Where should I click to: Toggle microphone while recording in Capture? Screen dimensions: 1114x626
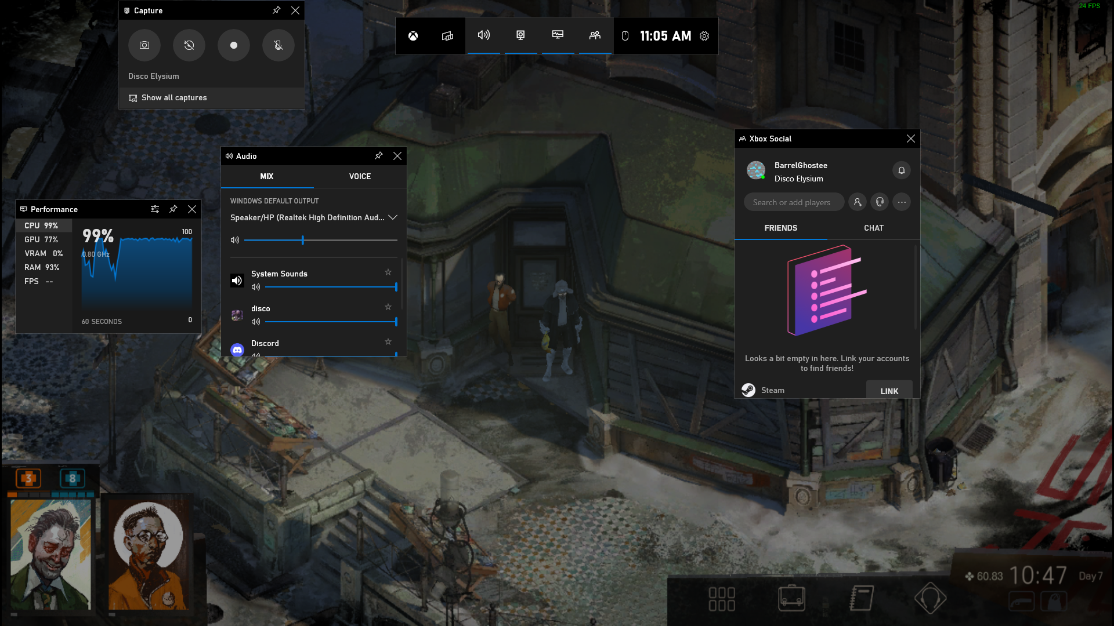(x=278, y=45)
